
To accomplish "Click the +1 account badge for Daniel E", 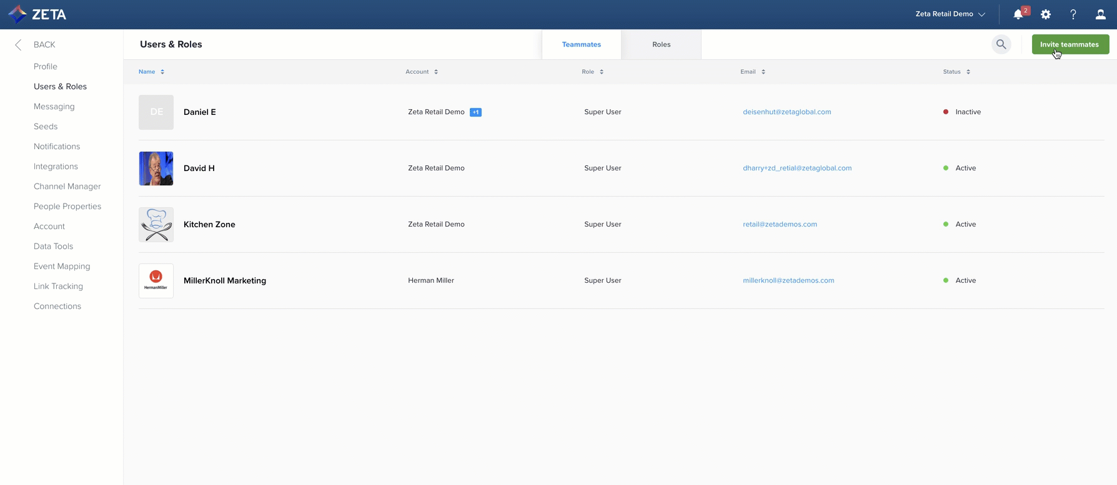I will pos(475,112).
